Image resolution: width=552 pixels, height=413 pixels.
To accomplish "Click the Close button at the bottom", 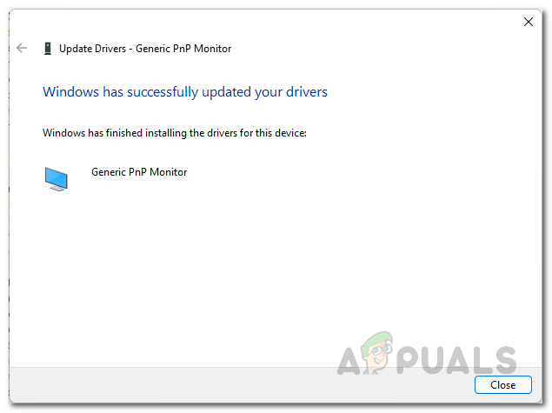I will (502, 384).
